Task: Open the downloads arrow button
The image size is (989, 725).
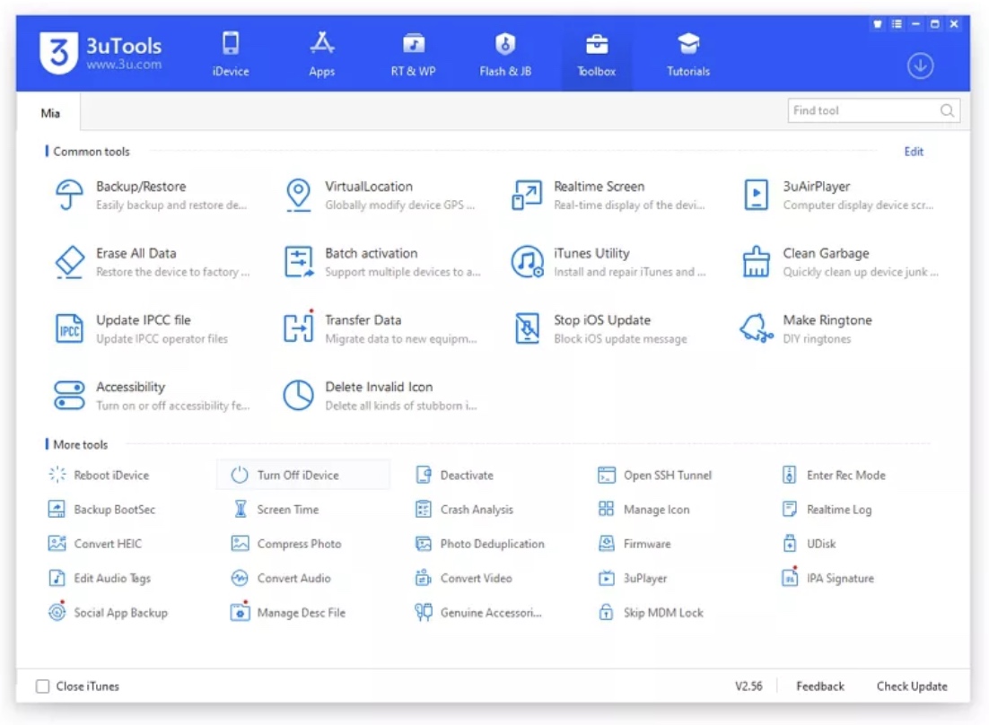Action: click(x=920, y=66)
